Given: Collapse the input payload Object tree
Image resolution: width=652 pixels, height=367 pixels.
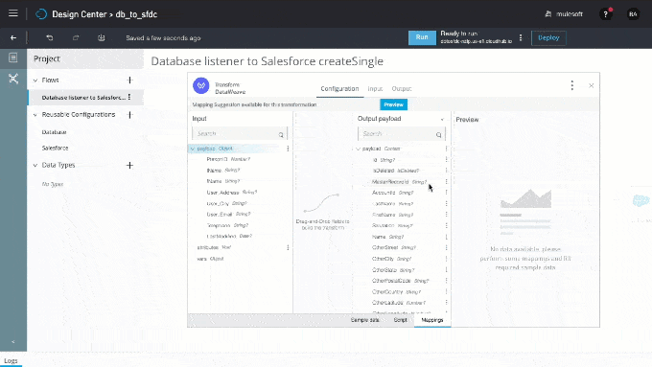Looking at the screenshot, I should 192,149.
